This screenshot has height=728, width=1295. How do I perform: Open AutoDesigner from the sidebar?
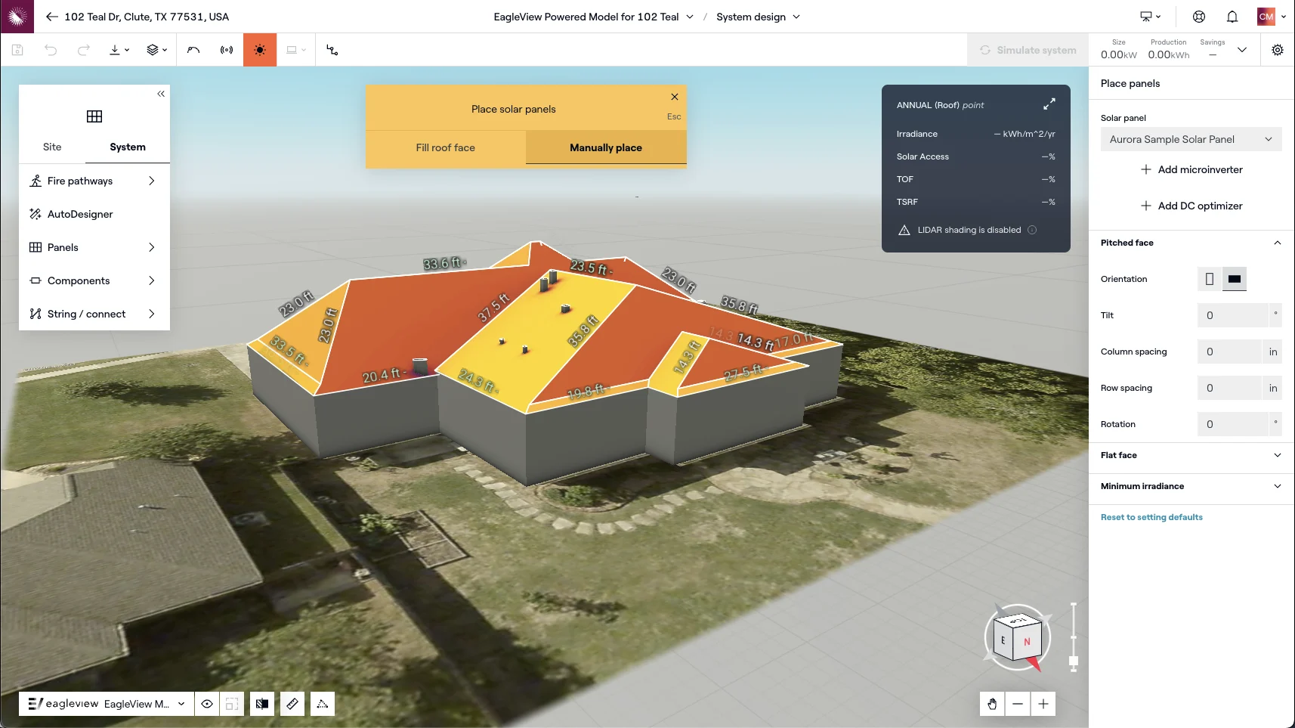tap(94, 214)
